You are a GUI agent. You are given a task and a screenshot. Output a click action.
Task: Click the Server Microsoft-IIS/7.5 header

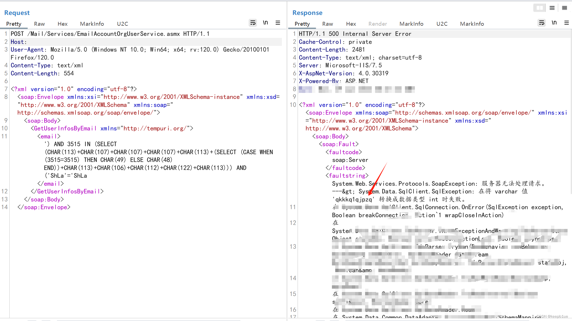point(340,66)
